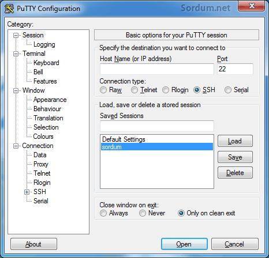Screen dimensions: 269x258
Task: Close the PuTTY Configuration window
Action: [x=251, y=6]
